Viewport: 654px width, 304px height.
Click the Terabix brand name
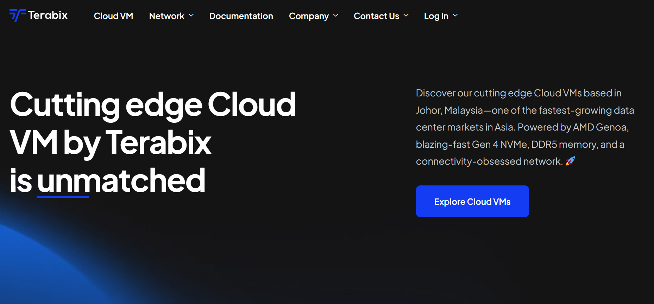coord(48,15)
